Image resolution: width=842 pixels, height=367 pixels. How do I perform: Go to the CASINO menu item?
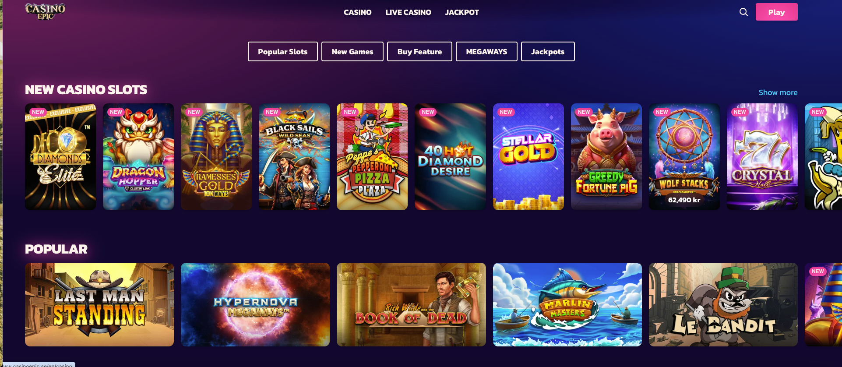(x=357, y=12)
